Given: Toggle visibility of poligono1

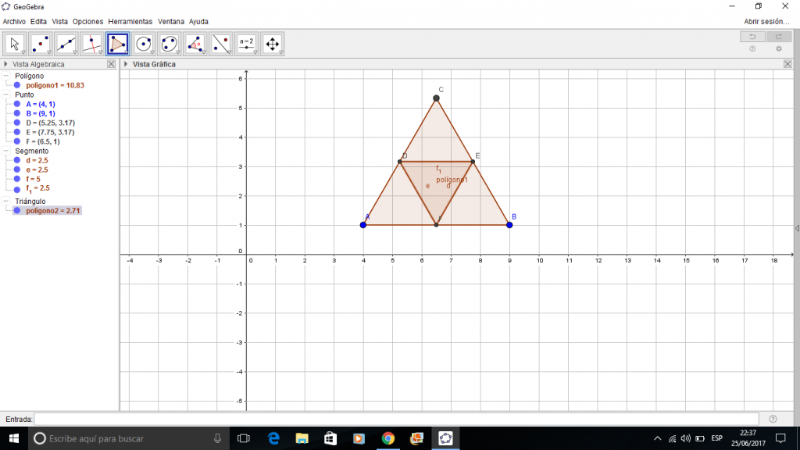Looking at the screenshot, I should pos(17,84).
